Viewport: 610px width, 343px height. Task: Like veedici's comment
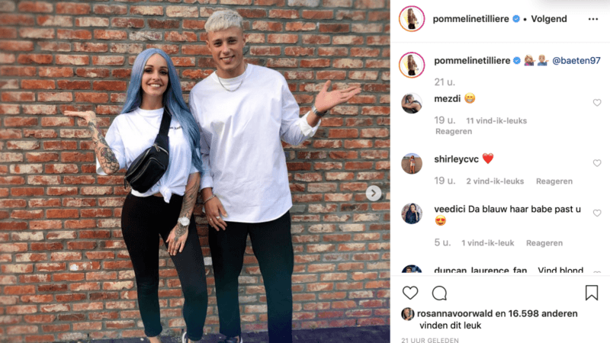pyautogui.click(x=597, y=213)
